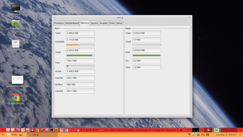Open the calculator launcher in the panel
This screenshot has width=243, height=137.
28,130
